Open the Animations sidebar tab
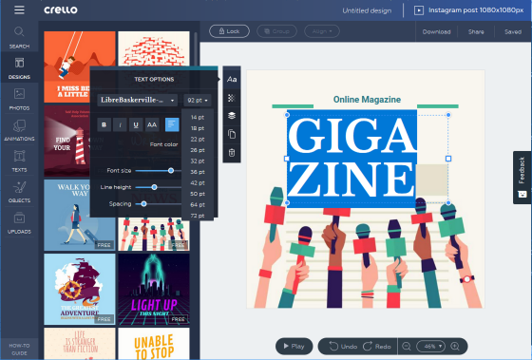The height and width of the screenshot is (360, 532). tap(19, 130)
